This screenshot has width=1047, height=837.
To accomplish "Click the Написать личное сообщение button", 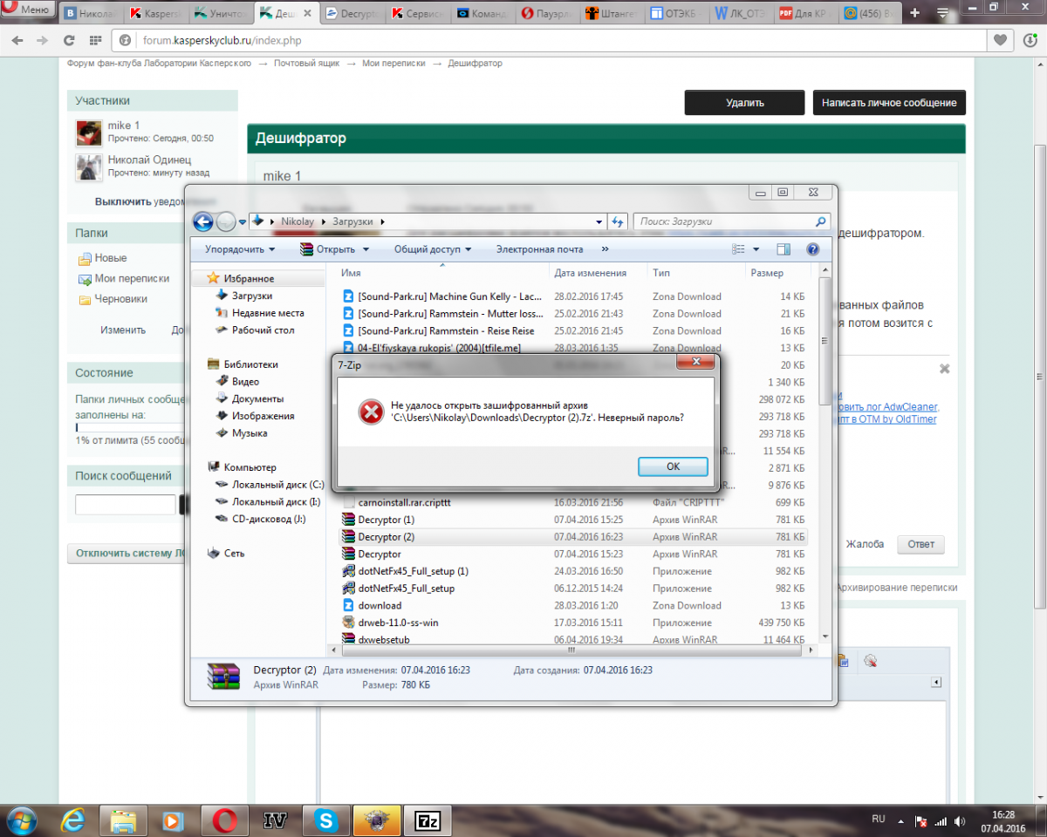I will click(x=888, y=102).
